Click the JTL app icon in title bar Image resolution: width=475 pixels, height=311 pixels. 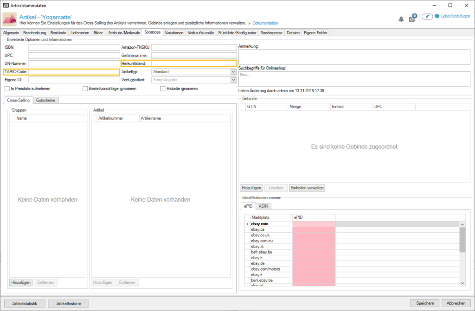(x=5, y=5)
